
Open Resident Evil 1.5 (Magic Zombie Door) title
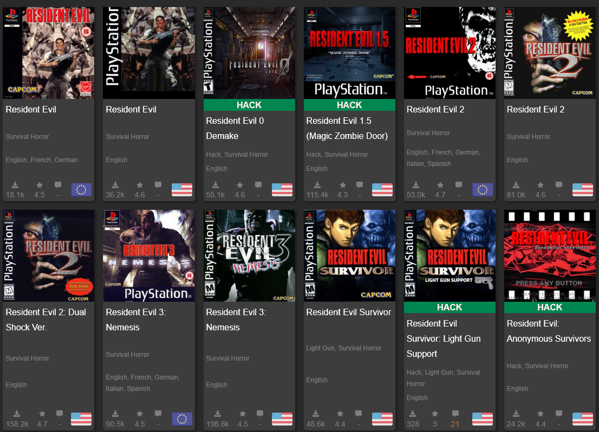[x=347, y=129]
